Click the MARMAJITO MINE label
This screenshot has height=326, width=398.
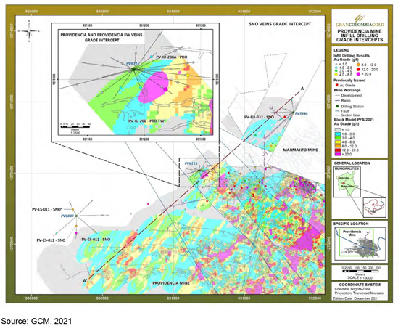click(300, 150)
